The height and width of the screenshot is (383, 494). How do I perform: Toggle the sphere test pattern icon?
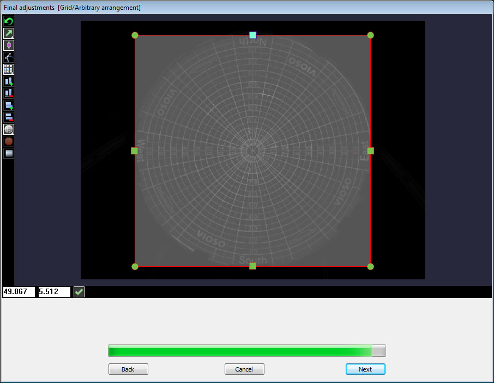click(9, 129)
